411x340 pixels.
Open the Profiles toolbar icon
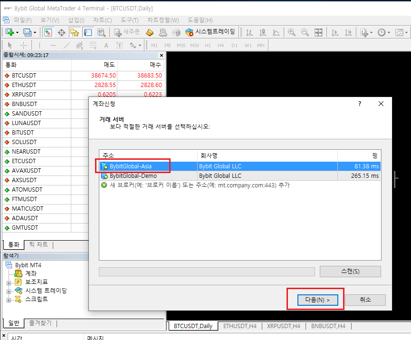[27, 32]
